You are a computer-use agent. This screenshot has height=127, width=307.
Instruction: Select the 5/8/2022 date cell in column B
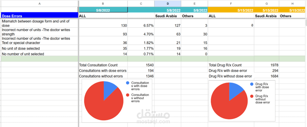(103, 10)
